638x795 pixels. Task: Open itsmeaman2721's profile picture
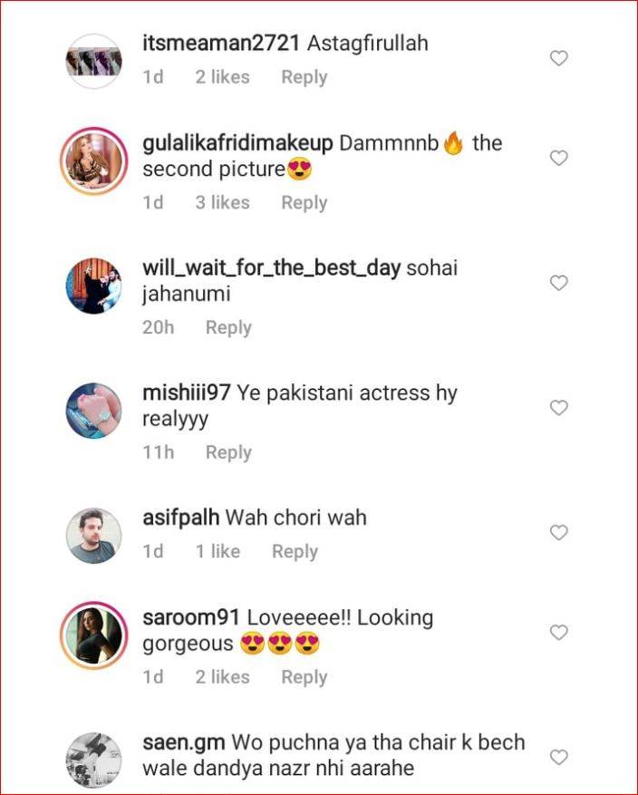93,62
